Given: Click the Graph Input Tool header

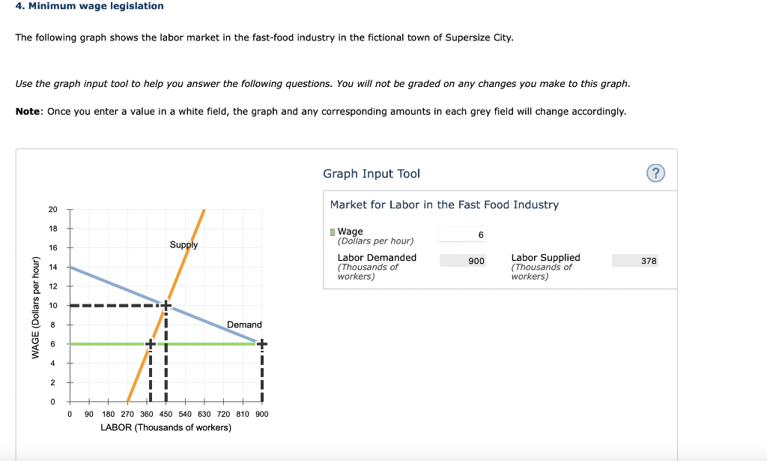Looking at the screenshot, I should click(x=371, y=173).
